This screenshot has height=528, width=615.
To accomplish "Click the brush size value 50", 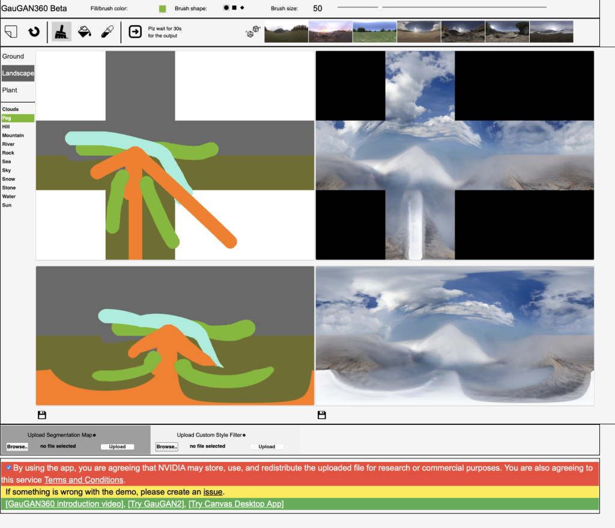I will coord(318,8).
